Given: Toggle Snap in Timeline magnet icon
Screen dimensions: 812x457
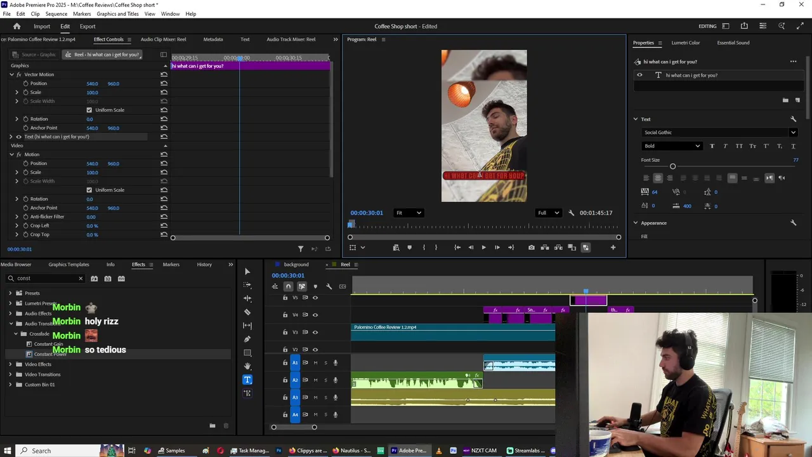Looking at the screenshot, I should (289, 286).
